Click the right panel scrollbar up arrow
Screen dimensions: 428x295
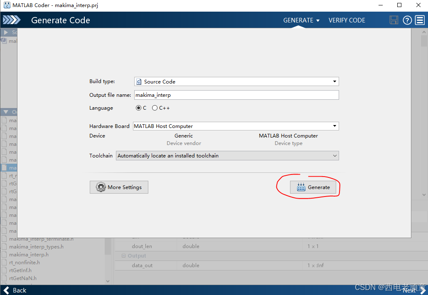(424, 32)
